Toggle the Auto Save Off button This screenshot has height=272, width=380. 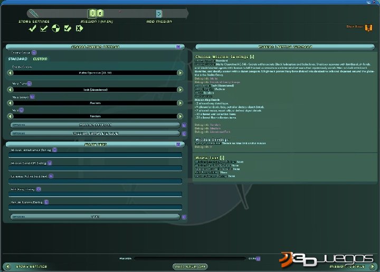click(190, 267)
